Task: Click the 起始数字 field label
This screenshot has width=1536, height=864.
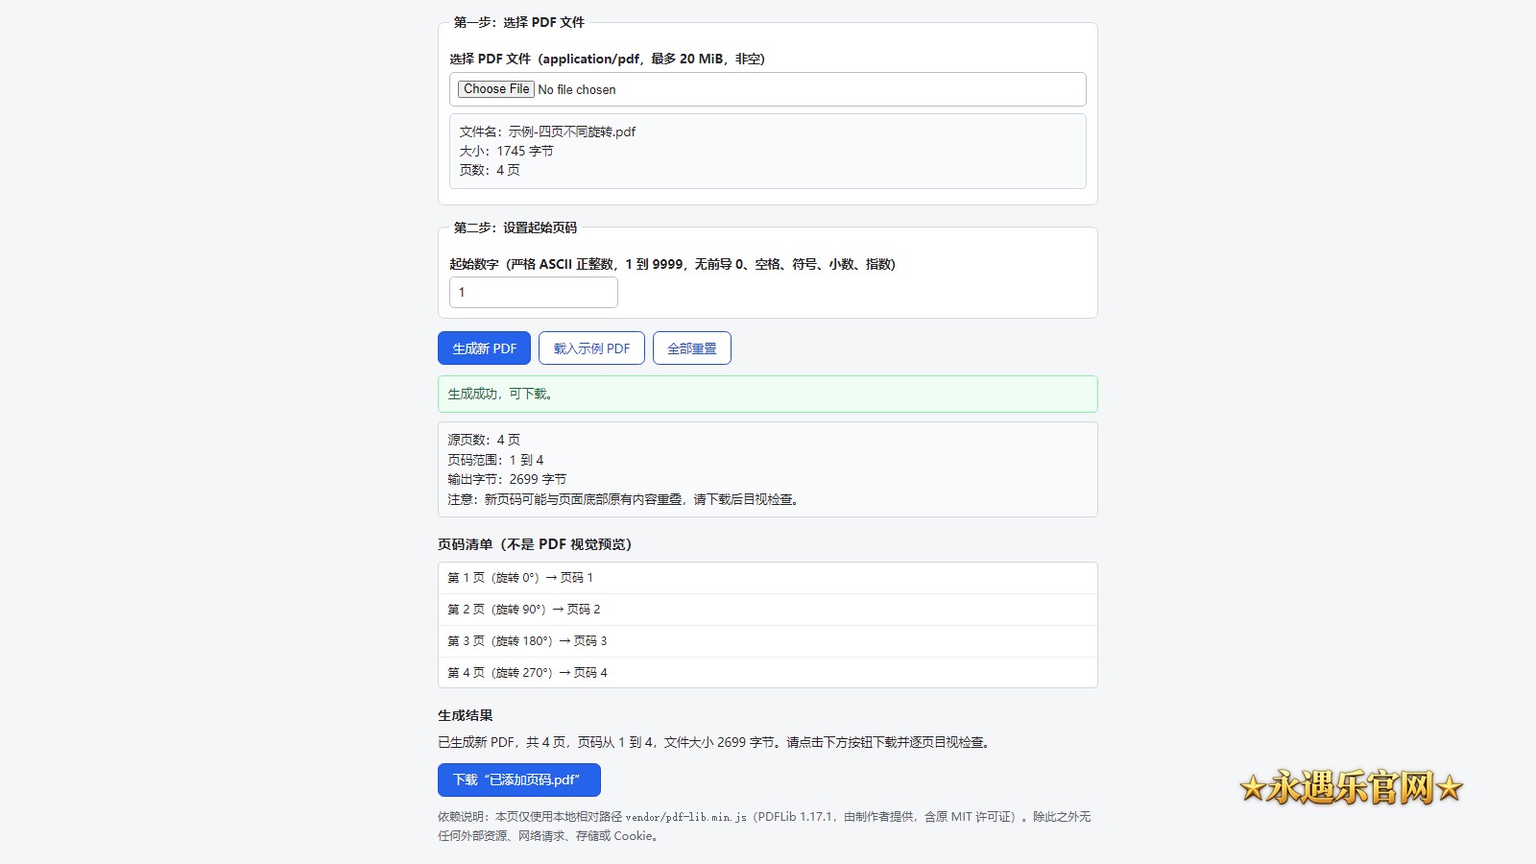Action: point(672,264)
